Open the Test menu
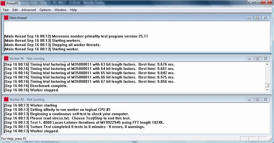The image size is (274, 143). [x=6, y=10]
